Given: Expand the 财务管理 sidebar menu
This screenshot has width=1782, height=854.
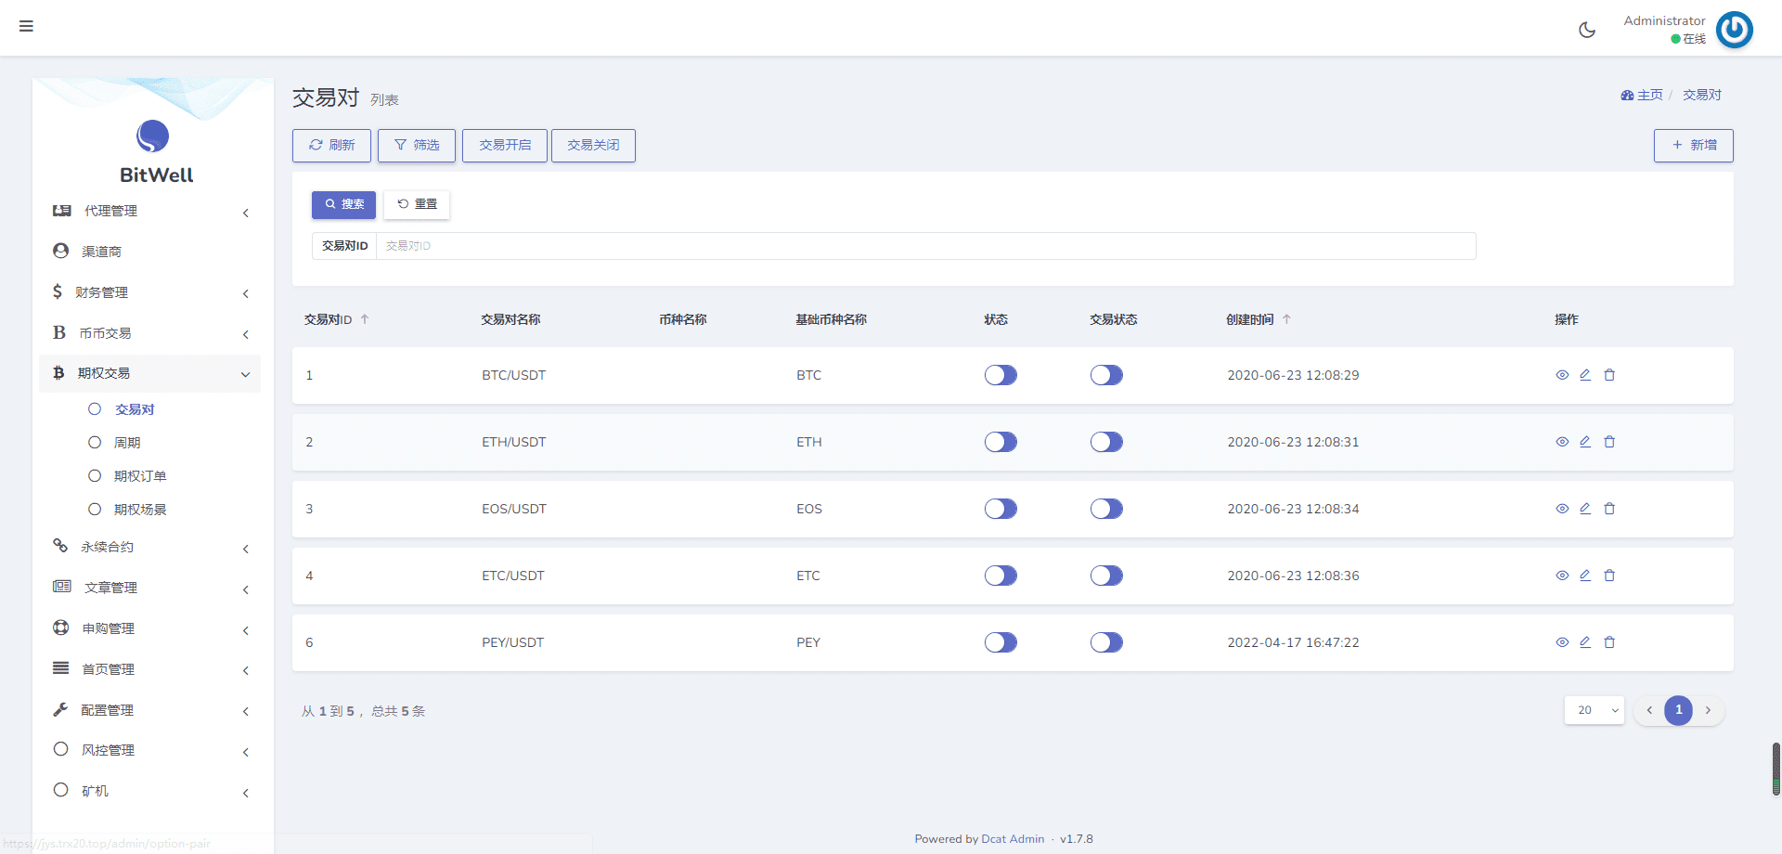Looking at the screenshot, I should click(148, 292).
